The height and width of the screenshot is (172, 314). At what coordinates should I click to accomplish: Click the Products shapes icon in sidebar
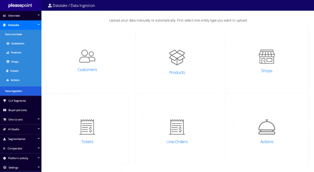click(8, 53)
